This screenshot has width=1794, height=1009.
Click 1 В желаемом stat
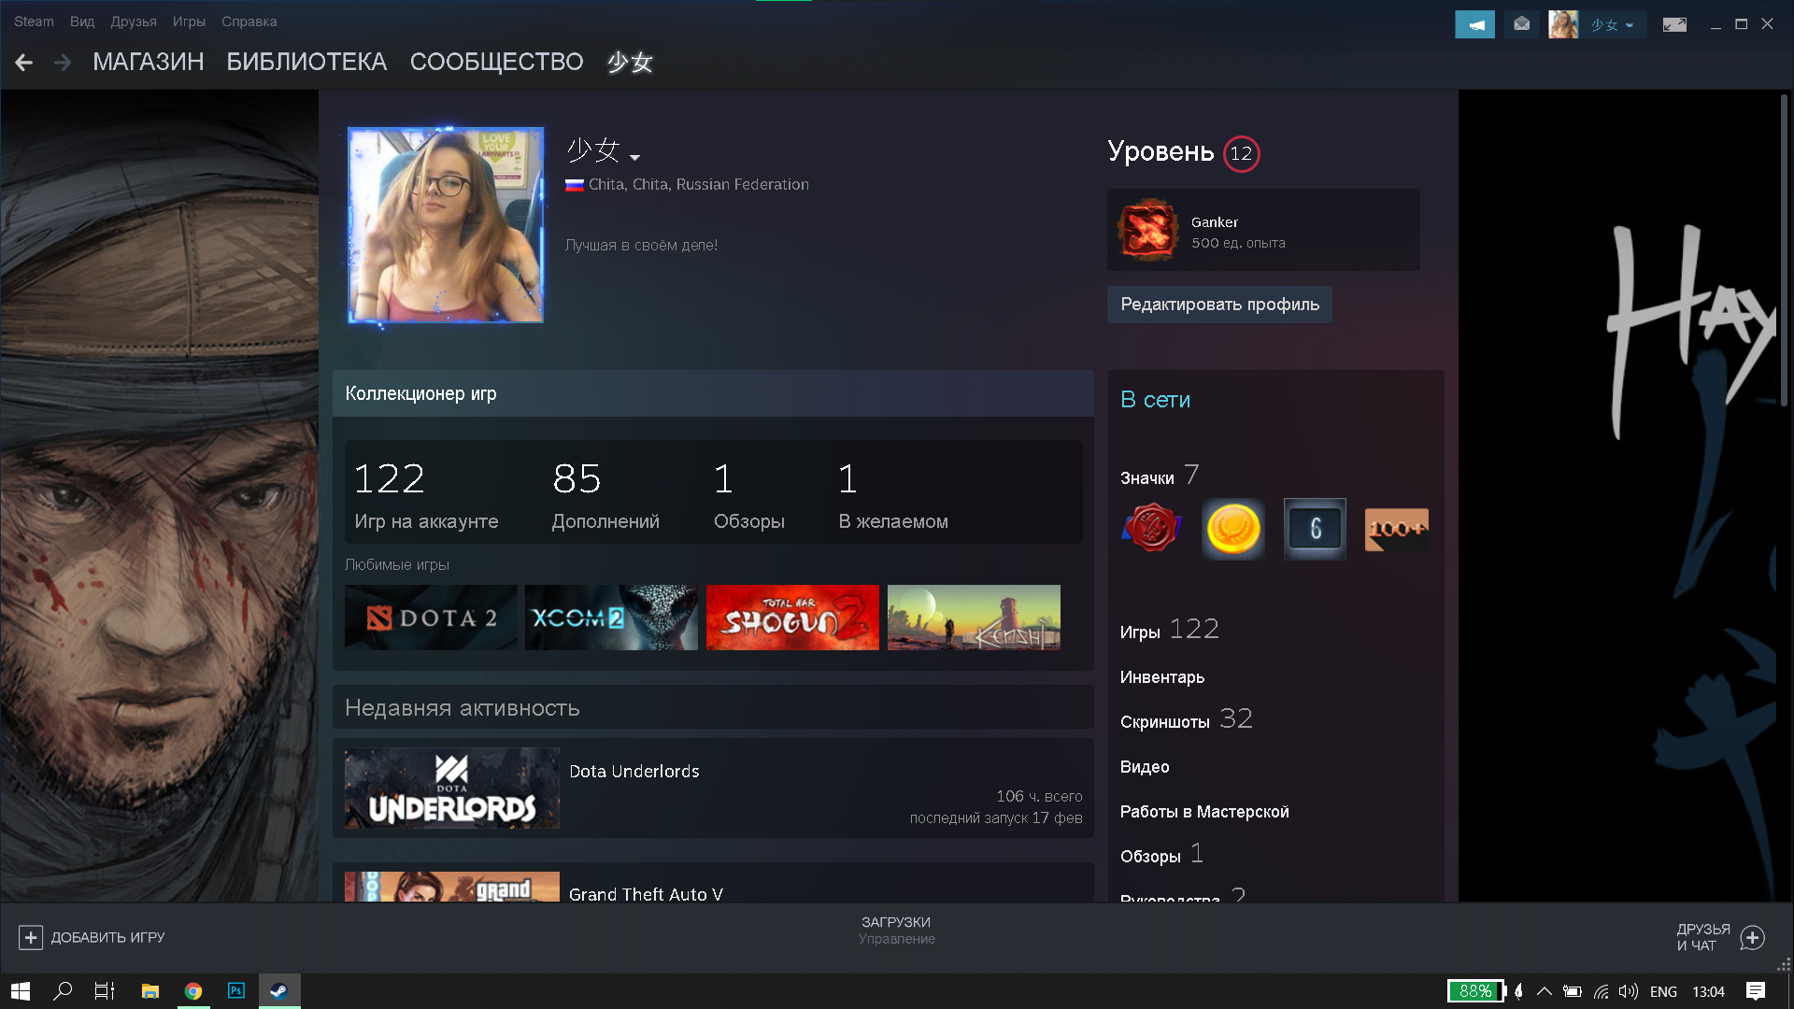point(892,496)
